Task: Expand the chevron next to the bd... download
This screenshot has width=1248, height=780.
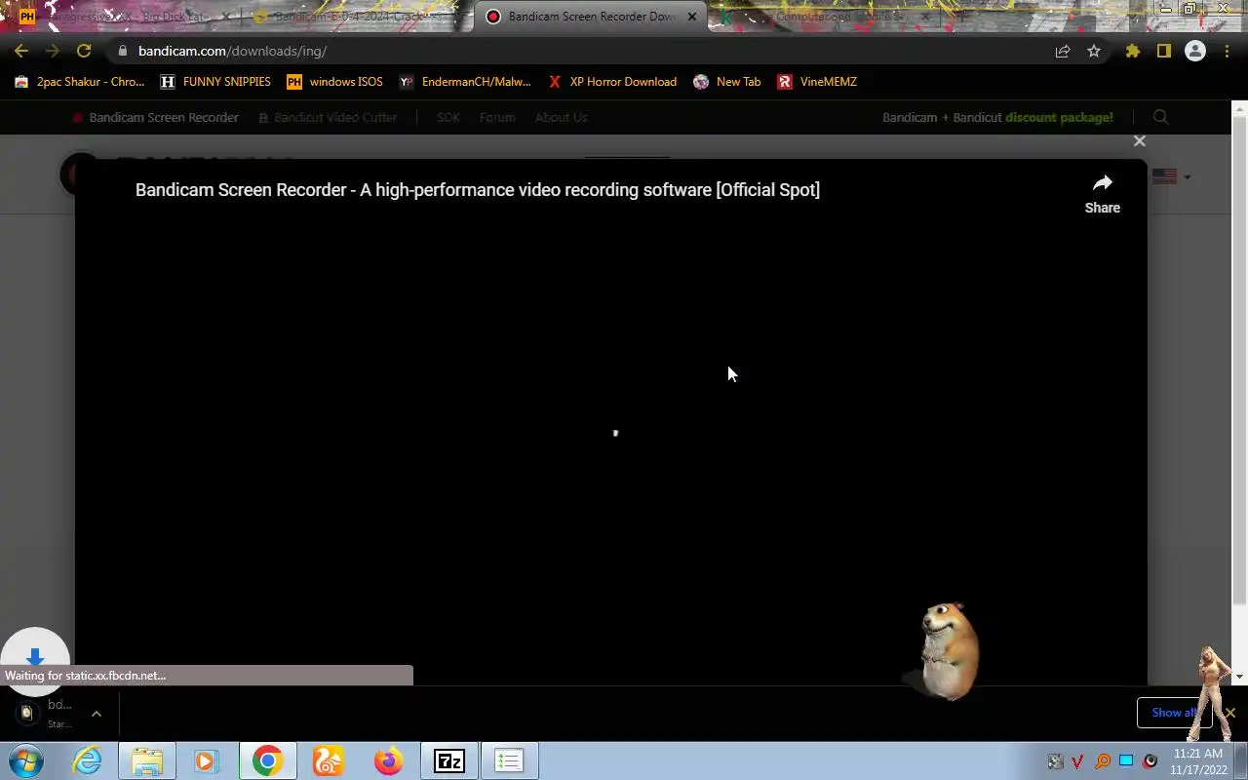Action: coord(96,714)
